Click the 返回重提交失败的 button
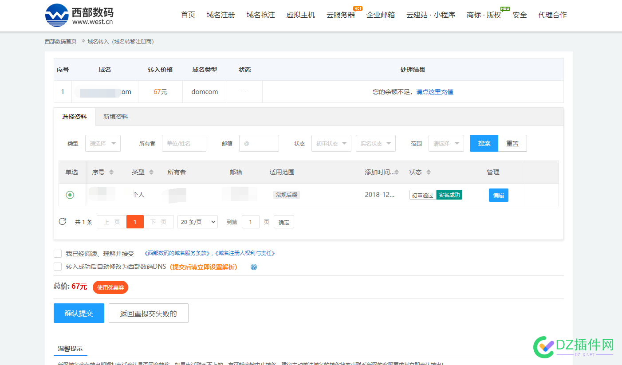The width and height of the screenshot is (622, 365). pos(149,313)
